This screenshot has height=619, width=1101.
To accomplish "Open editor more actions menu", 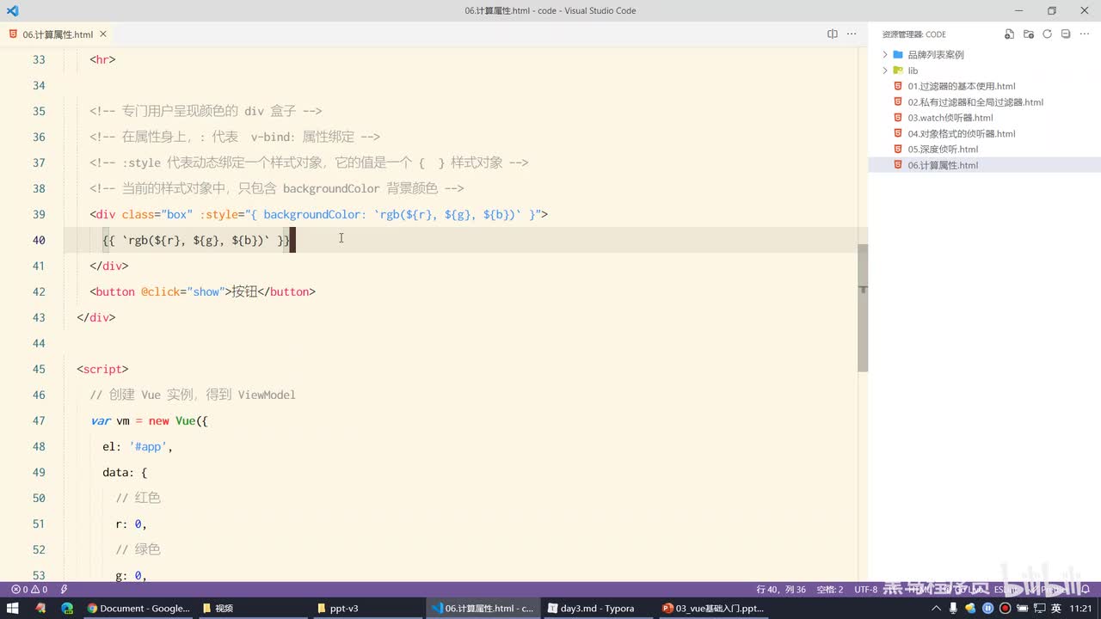I will [852, 34].
